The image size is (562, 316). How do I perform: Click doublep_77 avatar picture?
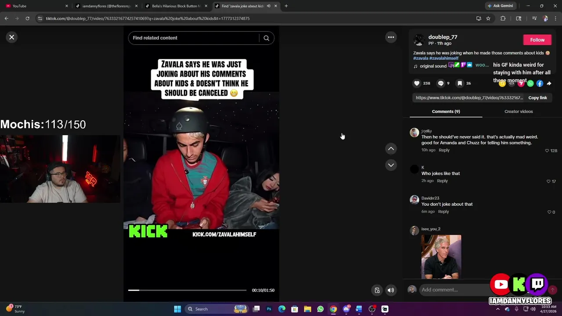[x=419, y=40]
